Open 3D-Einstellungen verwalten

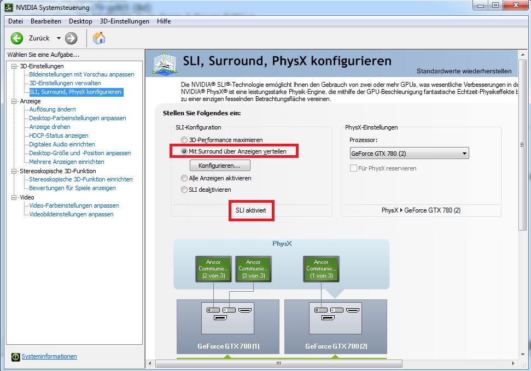tap(65, 83)
